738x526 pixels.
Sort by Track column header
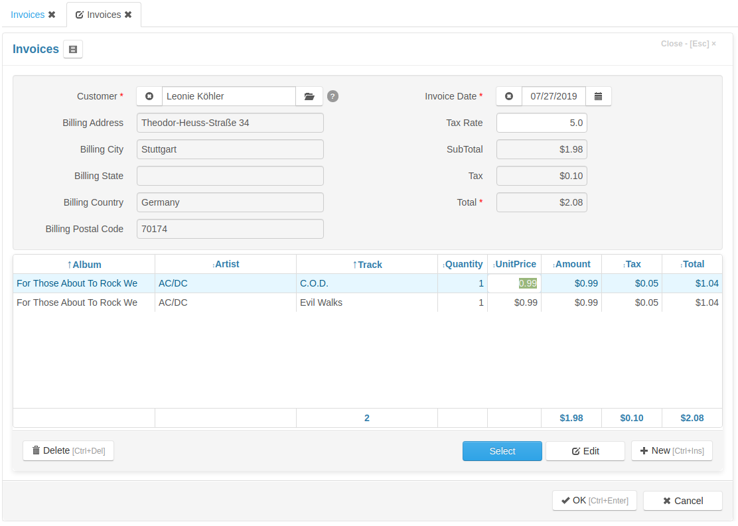click(x=367, y=265)
